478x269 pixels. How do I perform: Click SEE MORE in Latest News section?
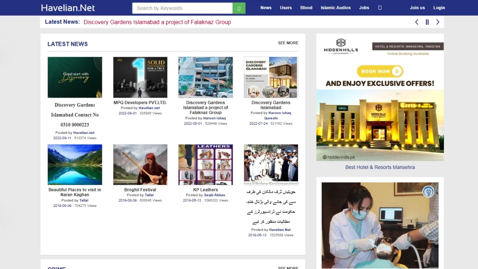coord(288,43)
